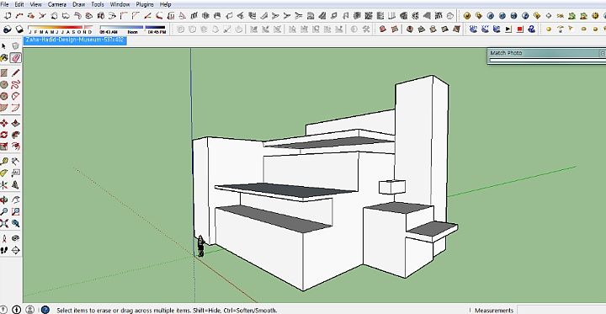Screen dimensions: 606x314
Task: Open the Edit menu
Action: [19, 4]
